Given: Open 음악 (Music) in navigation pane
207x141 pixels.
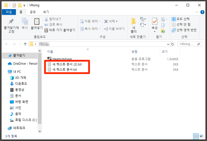Looking at the screenshot, I should click(15, 114).
